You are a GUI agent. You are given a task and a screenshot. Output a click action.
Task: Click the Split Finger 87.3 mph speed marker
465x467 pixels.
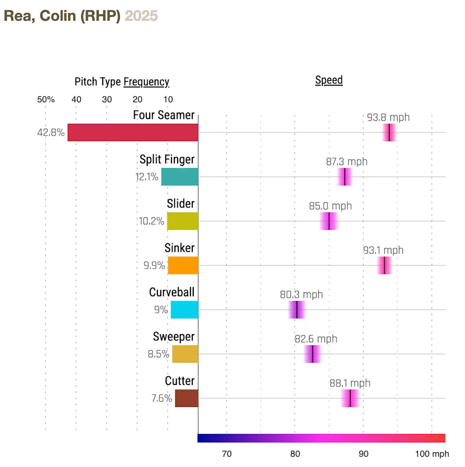pos(344,177)
